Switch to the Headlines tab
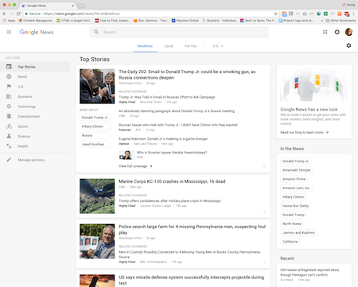Screen dimensions: 358x287 [145, 46]
